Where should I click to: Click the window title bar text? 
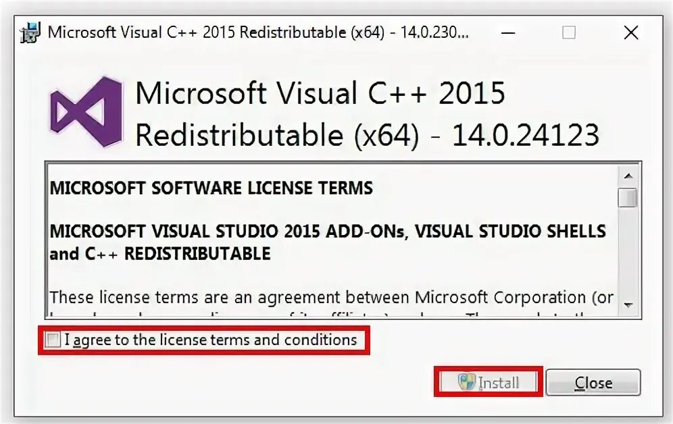258,32
